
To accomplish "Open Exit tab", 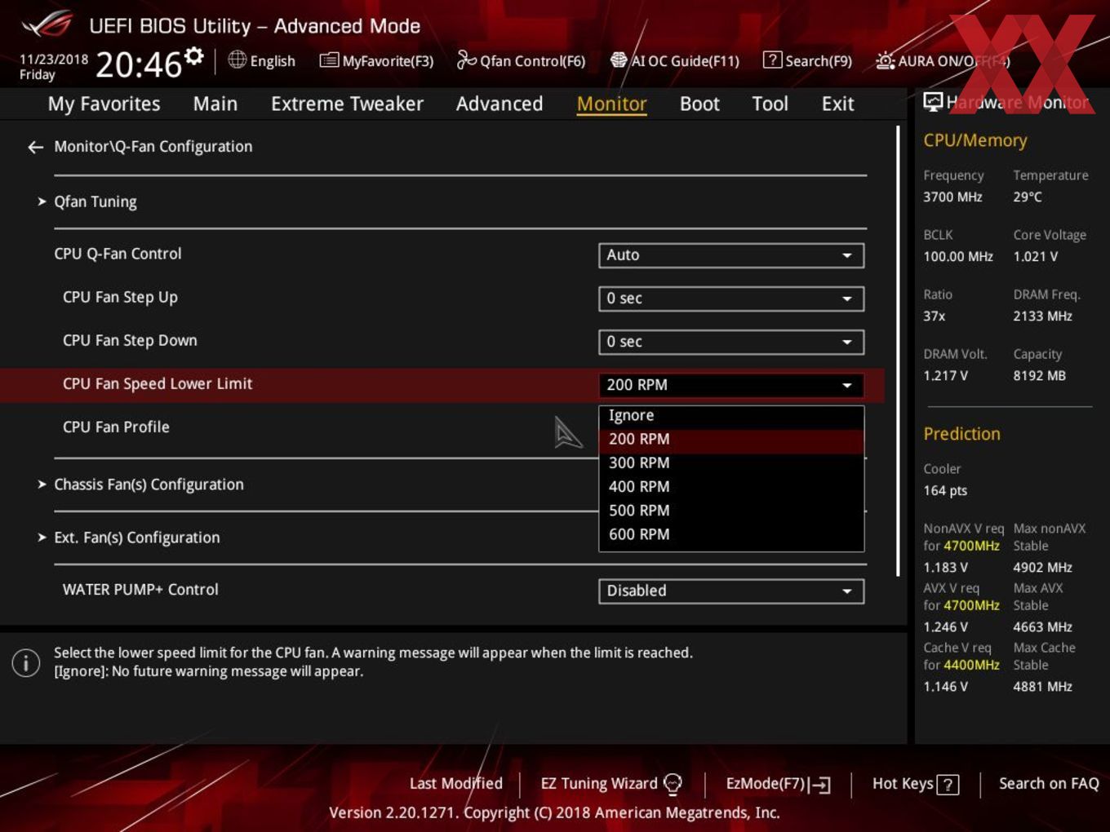I will click(x=837, y=104).
